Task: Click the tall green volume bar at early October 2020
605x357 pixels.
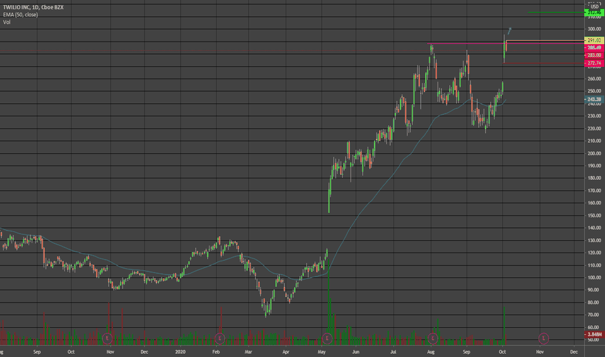Action: pyautogui.click(x=504, y=325)
